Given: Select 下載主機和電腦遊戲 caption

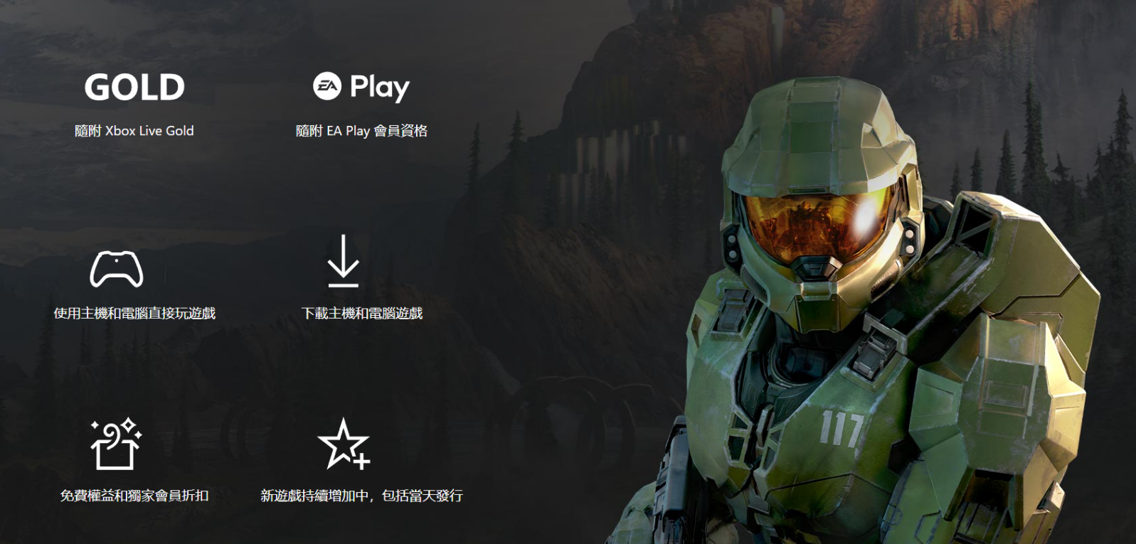Looking at the screenshot, I should (362, 314).
